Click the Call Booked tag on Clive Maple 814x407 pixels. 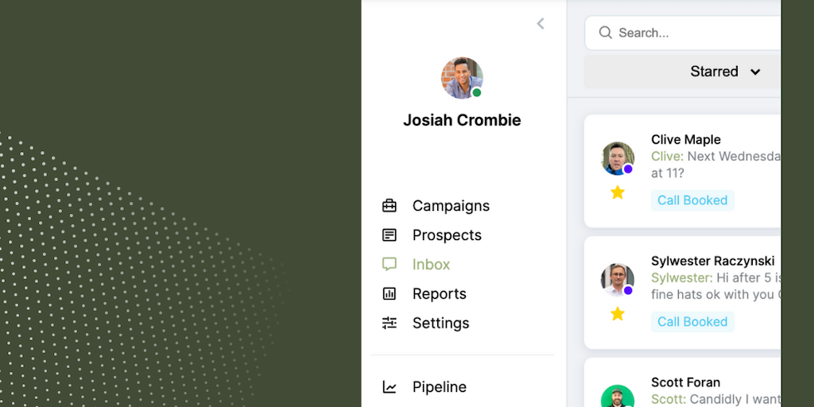tap(692, 200)
